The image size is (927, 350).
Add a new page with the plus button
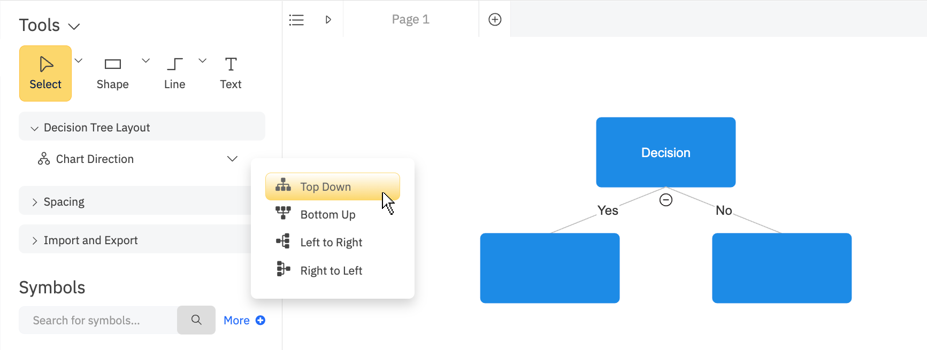click(x=494, y=19)
